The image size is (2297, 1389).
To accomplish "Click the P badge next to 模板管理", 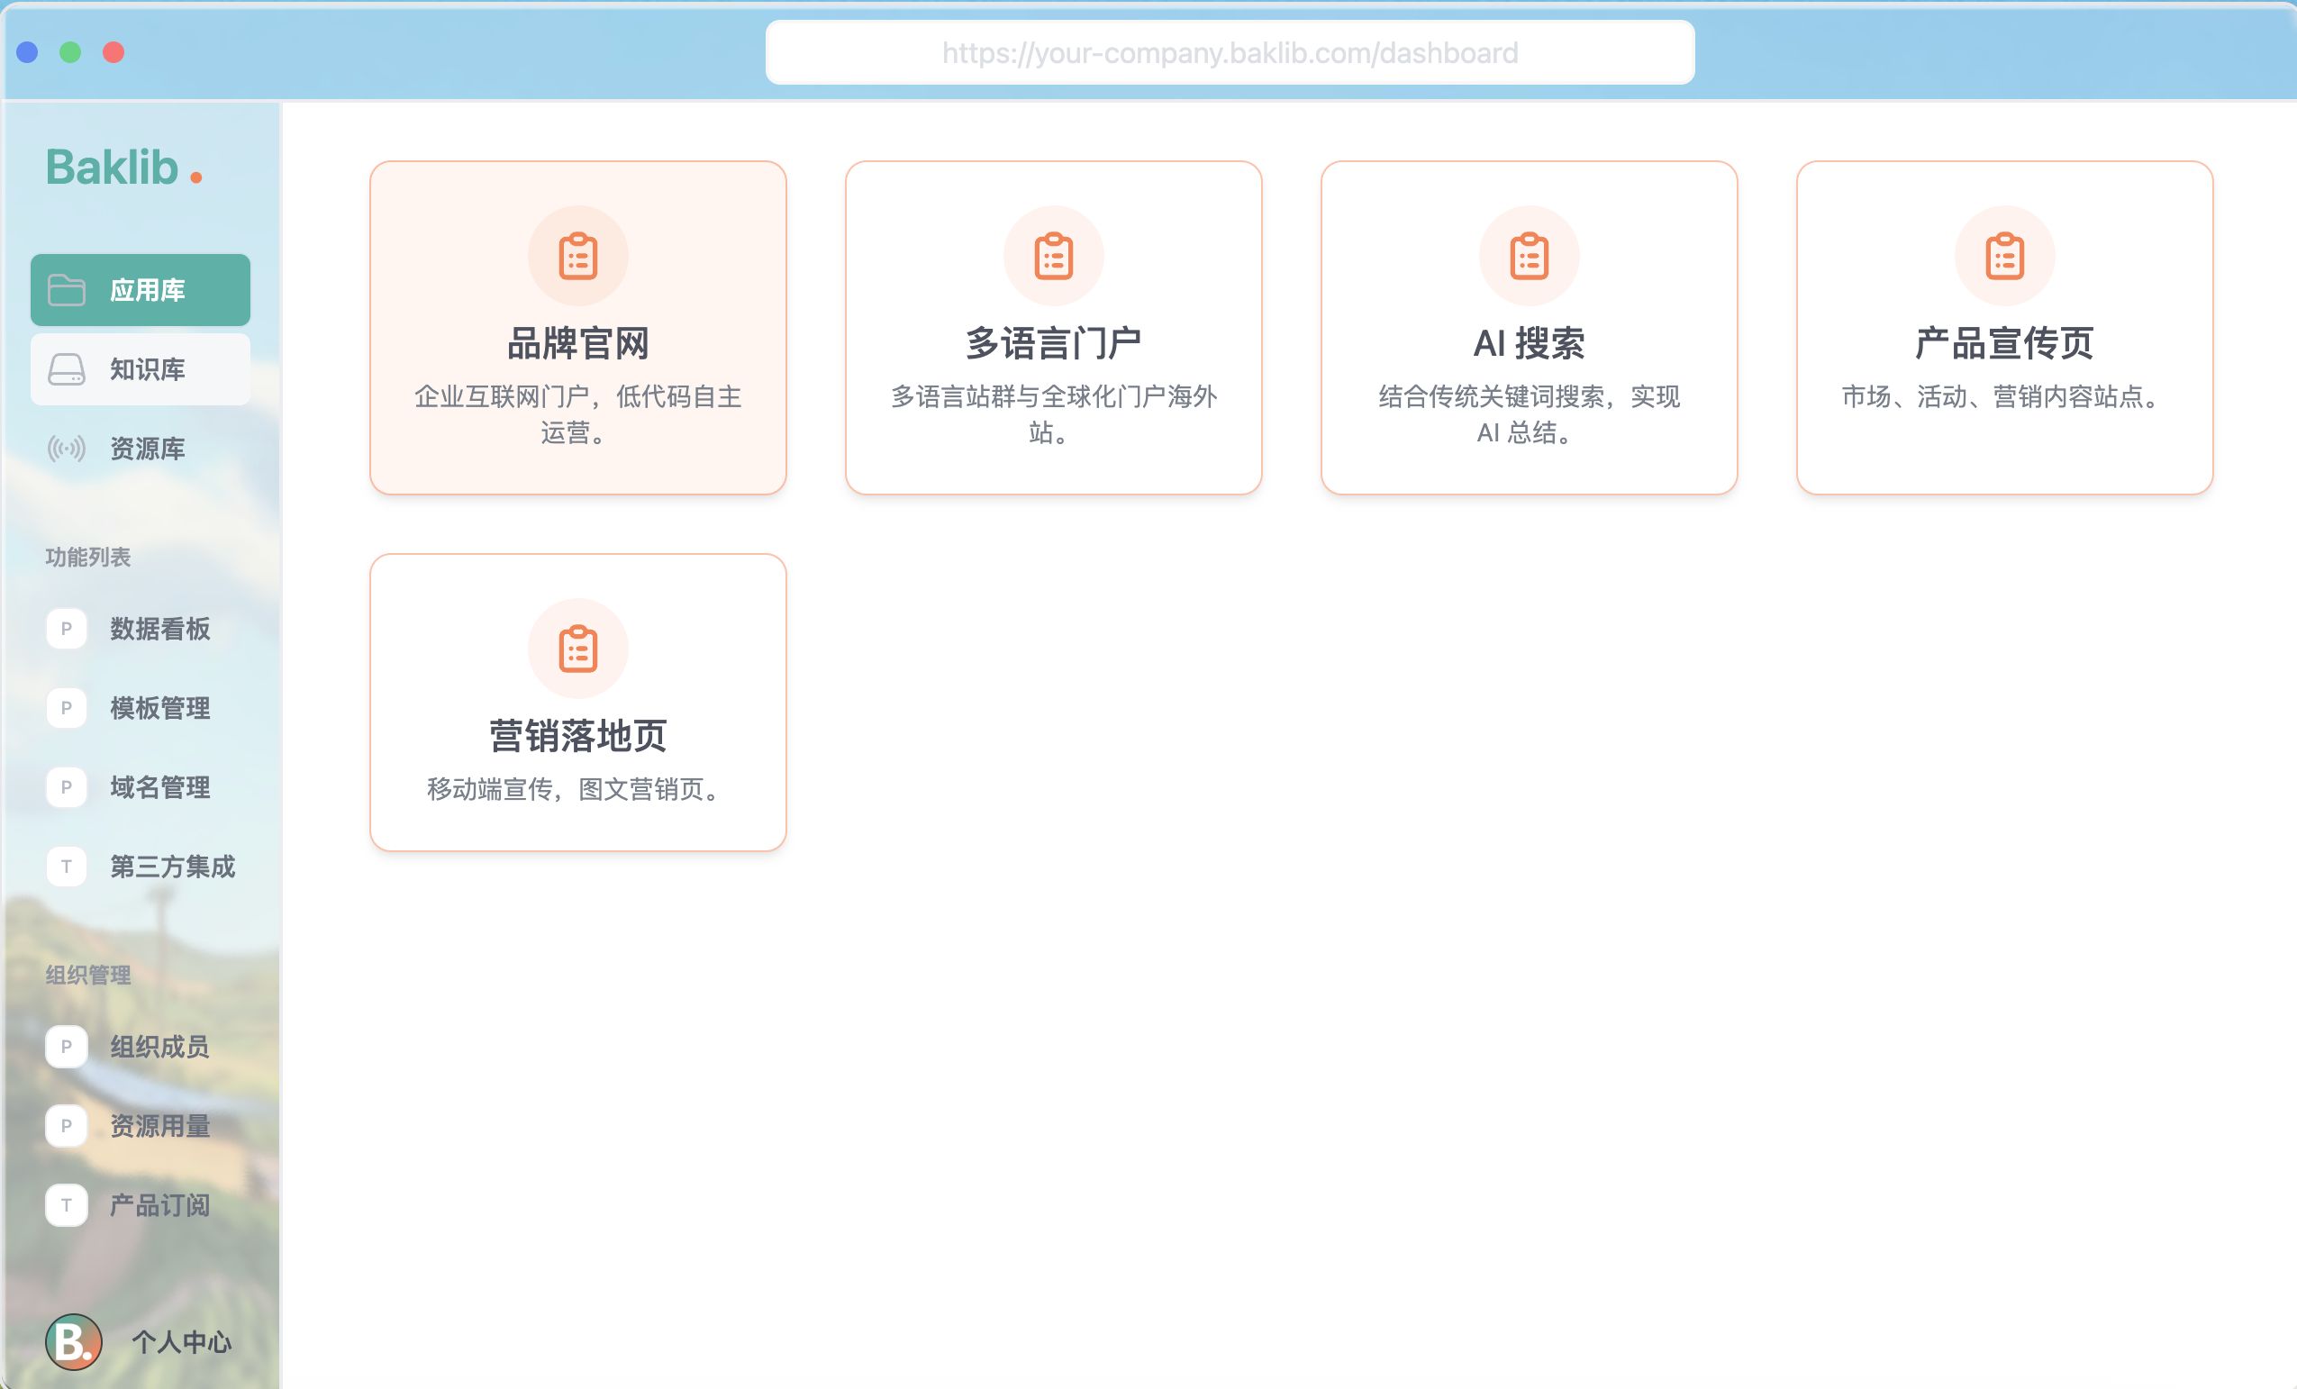I will [66, 707].
